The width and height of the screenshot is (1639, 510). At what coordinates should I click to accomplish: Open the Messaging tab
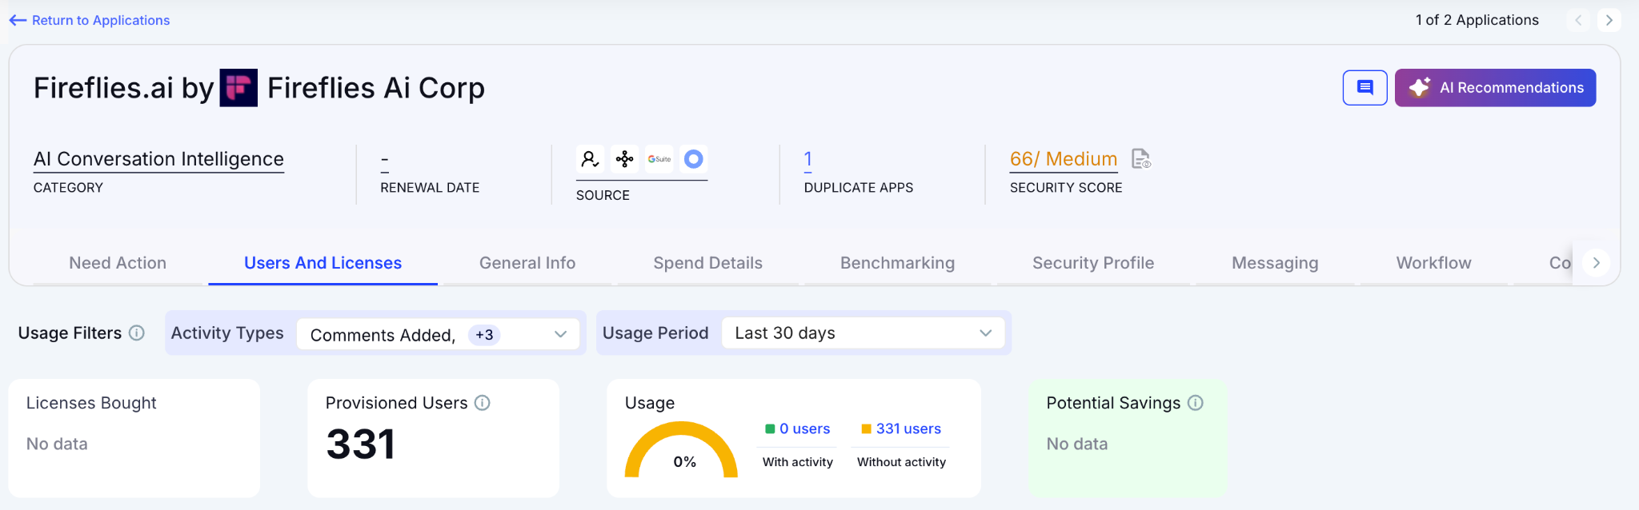pos(1275,263)
